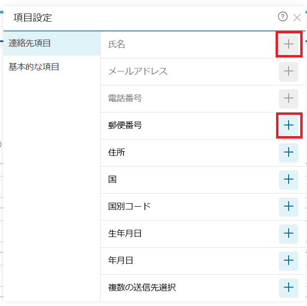307x306 pixels.
Task: Select the 連絡先項目 tab
Action: [30, 43]
